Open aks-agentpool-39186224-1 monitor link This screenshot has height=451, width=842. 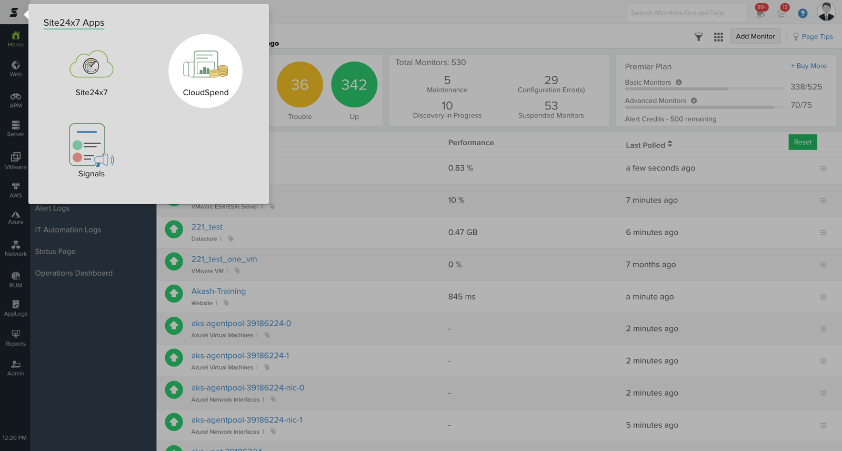tap(240, 355)
